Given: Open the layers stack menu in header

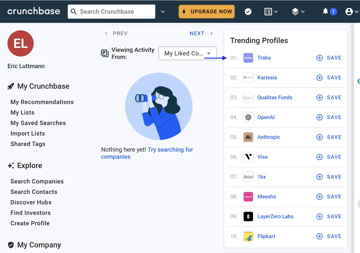Looking at the screenshot, I should pos(298,12).
